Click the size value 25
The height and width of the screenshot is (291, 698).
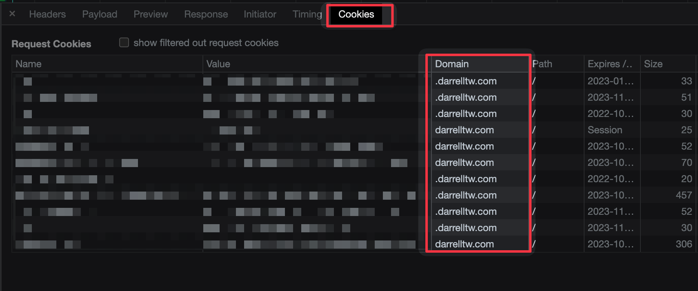pyautogui.click(x=687, y=130)
